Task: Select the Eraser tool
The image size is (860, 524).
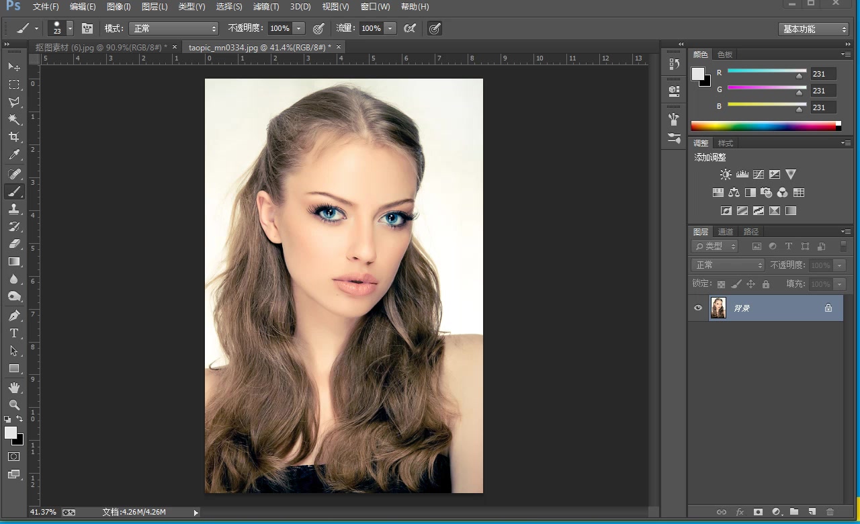Action: [x=14, y=244]
